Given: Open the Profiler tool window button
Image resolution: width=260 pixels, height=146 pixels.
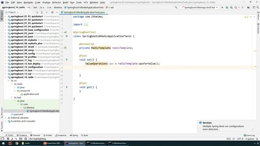Looking at the screenshot, I should tap(48, 135).
